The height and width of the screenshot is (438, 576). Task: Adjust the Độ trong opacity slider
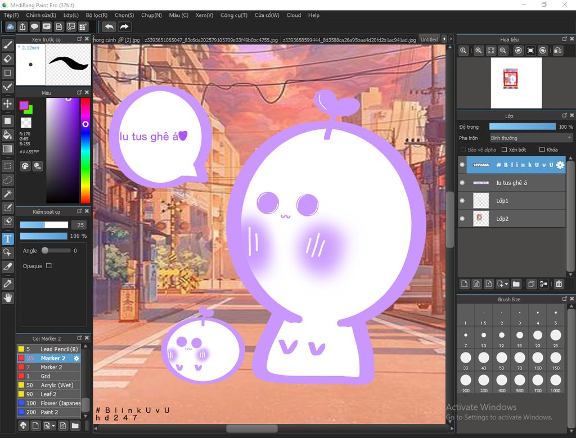point(523,127)
